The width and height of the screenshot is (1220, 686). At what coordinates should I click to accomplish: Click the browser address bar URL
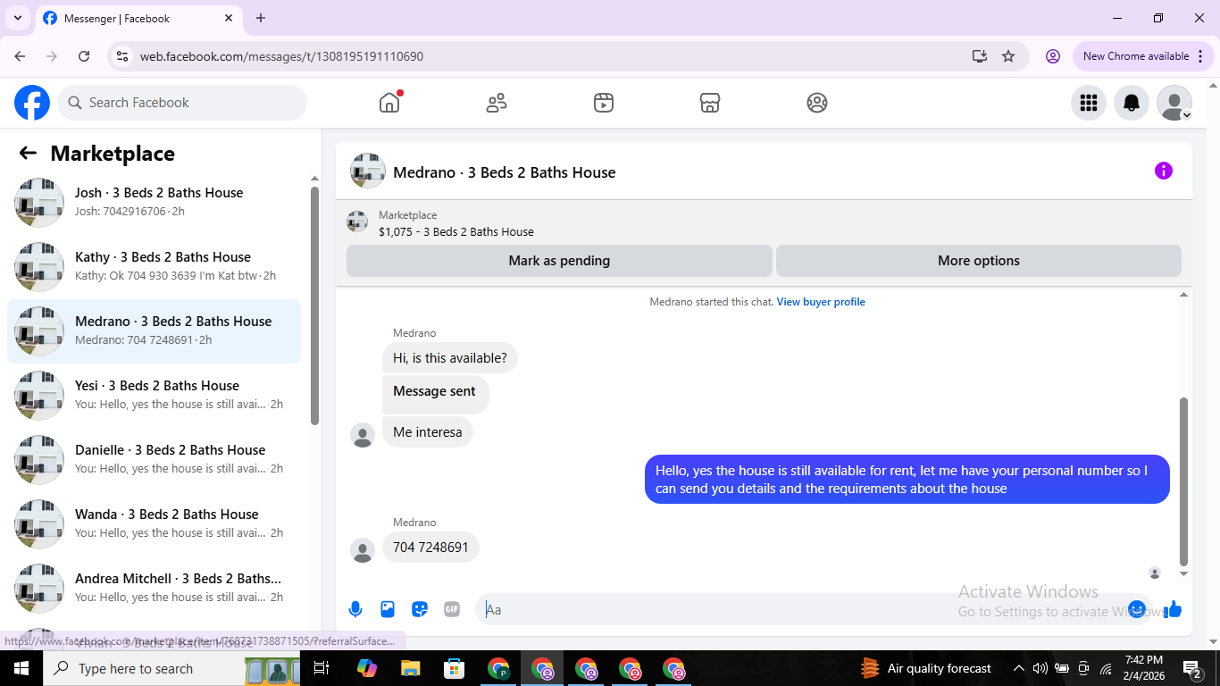tap(281, 56)
